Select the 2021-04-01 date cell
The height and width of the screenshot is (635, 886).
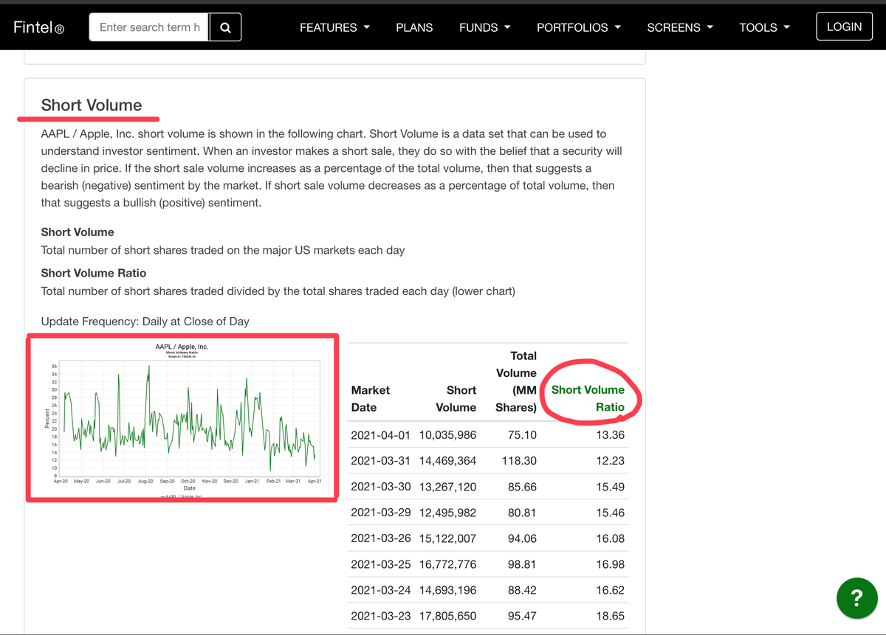380,435
